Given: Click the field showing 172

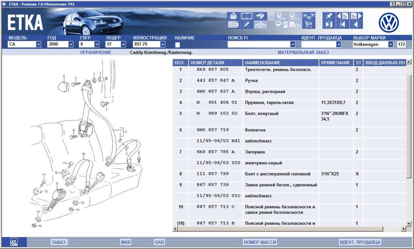Looking at the screenshot, I should point(401,44).
